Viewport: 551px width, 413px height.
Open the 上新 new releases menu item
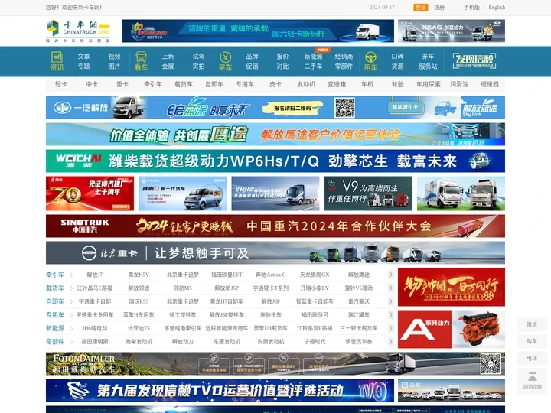click(168, 56)
